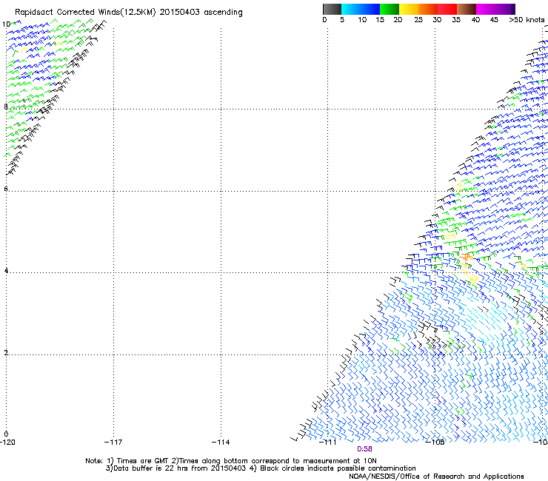Click the '-120' longitude axis label
Image resolution: width=548 pixels, height=481 pixels.
coord(7,443)
